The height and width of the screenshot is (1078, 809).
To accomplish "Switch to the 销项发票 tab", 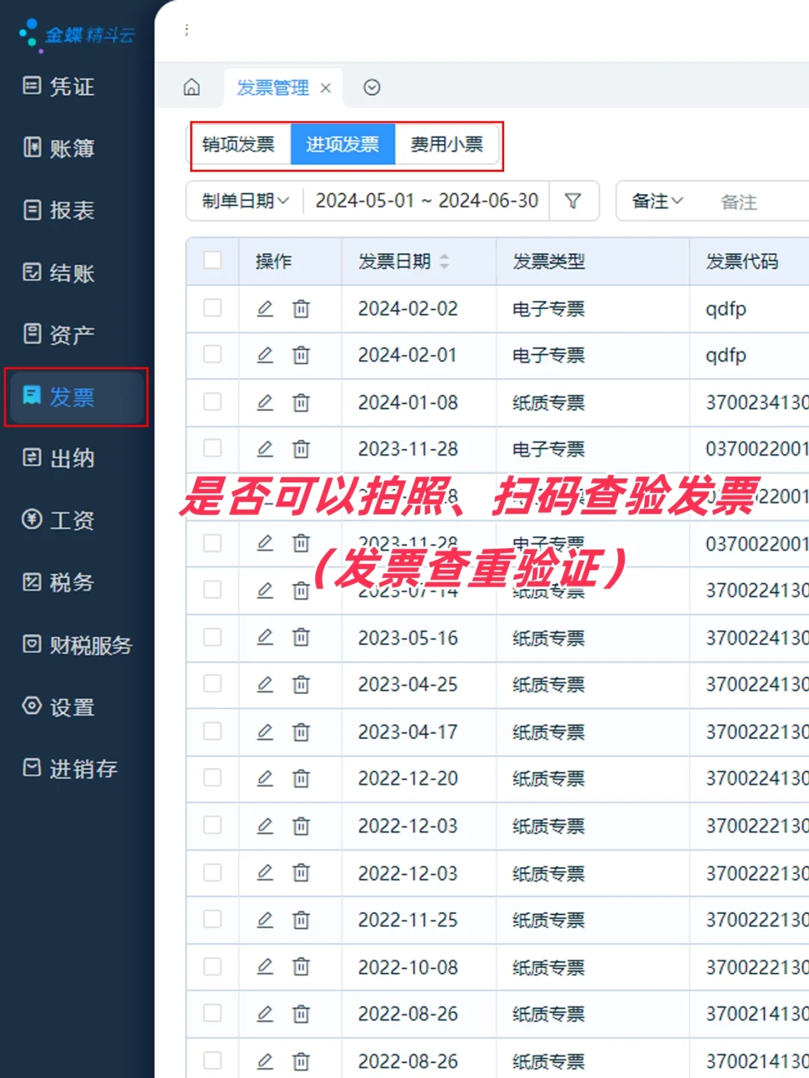I will pyautogui.click(x=238, y=144).
